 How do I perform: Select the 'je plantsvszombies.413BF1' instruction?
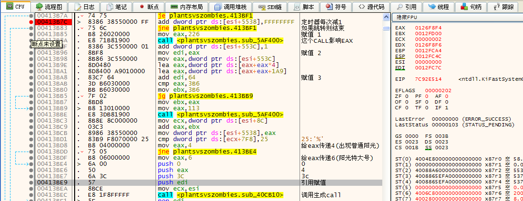coord(205,16)
